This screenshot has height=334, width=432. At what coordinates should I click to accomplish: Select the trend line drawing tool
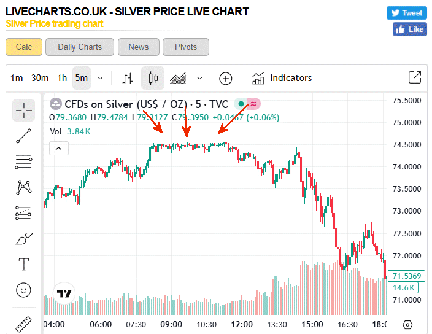[24, 136]
